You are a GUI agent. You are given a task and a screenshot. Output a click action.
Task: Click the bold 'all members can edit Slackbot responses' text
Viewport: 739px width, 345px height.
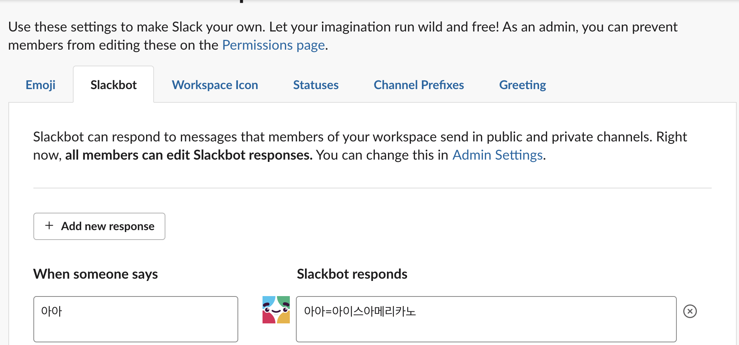coord(189,155)
